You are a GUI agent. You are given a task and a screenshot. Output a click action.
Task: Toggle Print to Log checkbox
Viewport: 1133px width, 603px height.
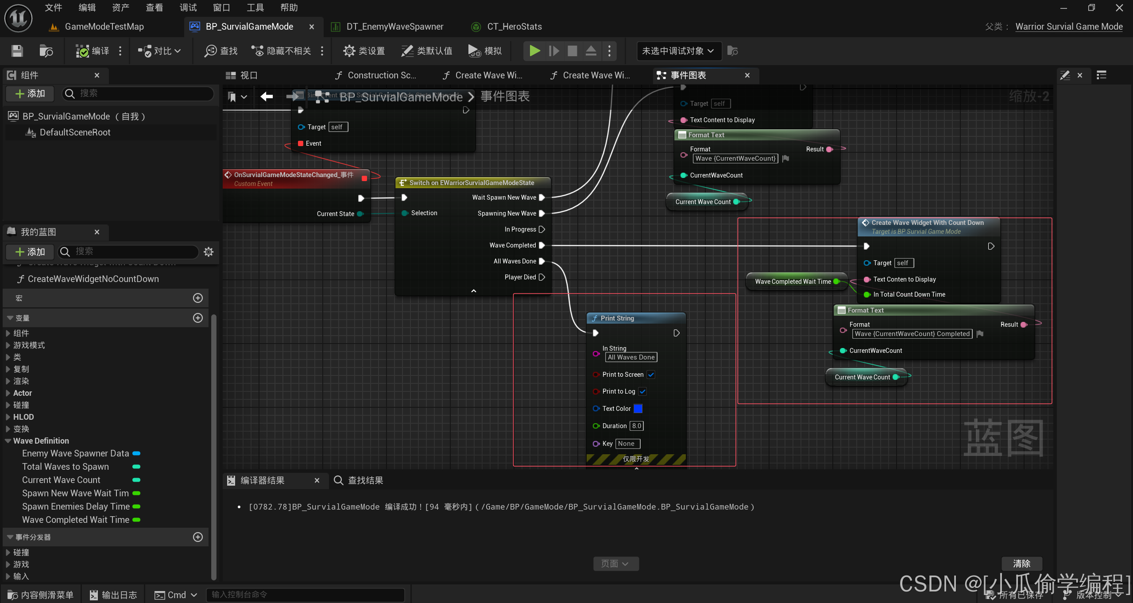pos(642,391)
